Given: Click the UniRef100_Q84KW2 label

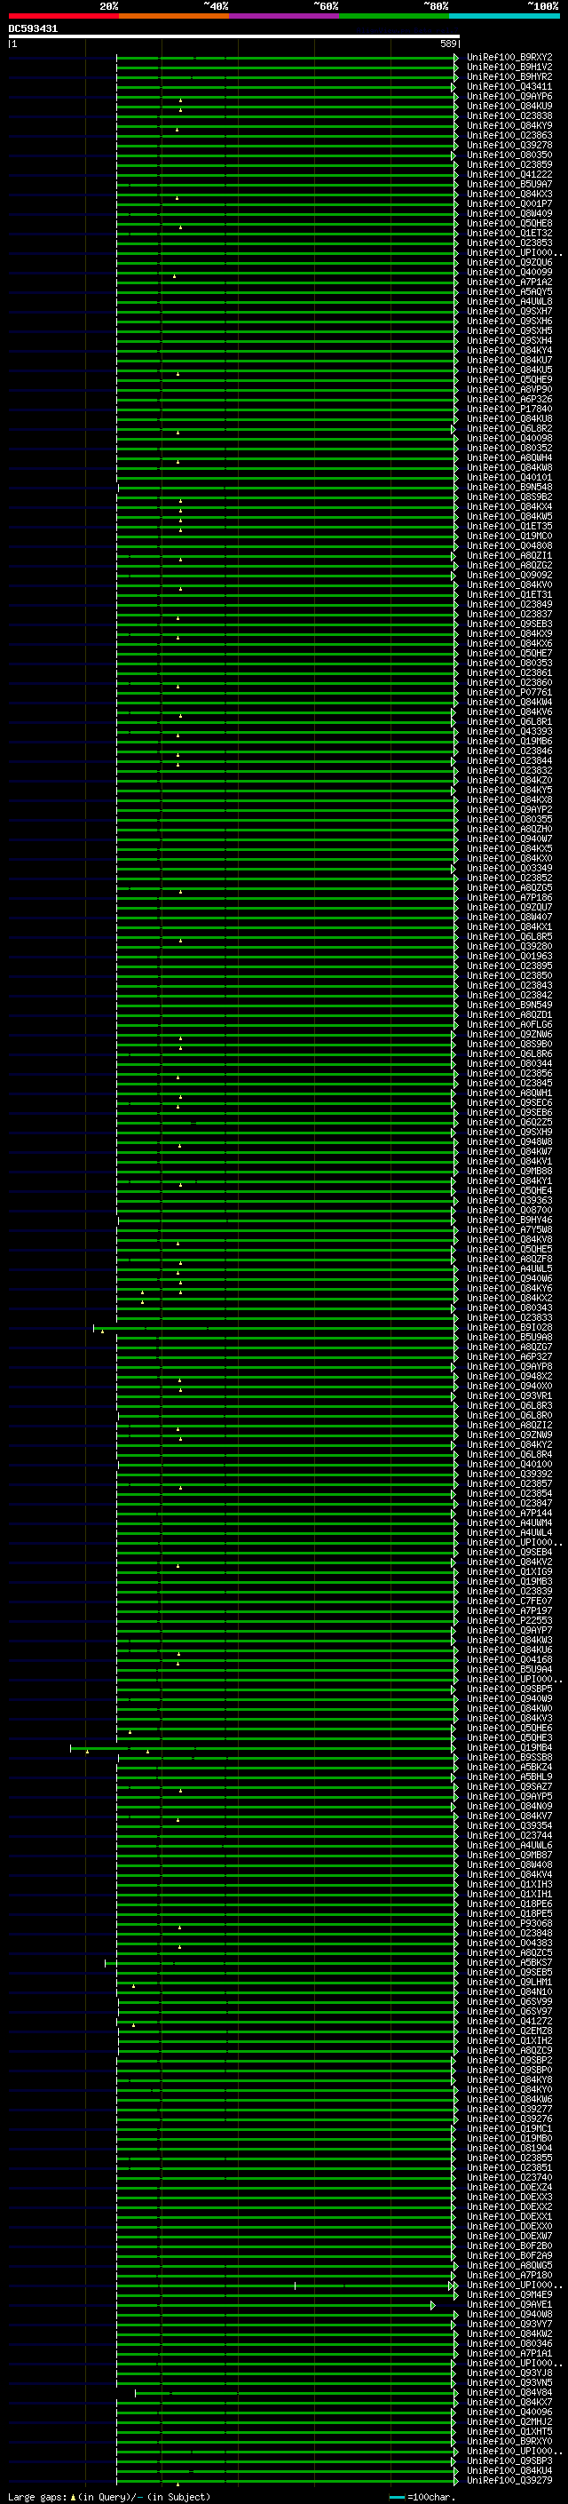Looking at the screenshot, I should 509,2333.
